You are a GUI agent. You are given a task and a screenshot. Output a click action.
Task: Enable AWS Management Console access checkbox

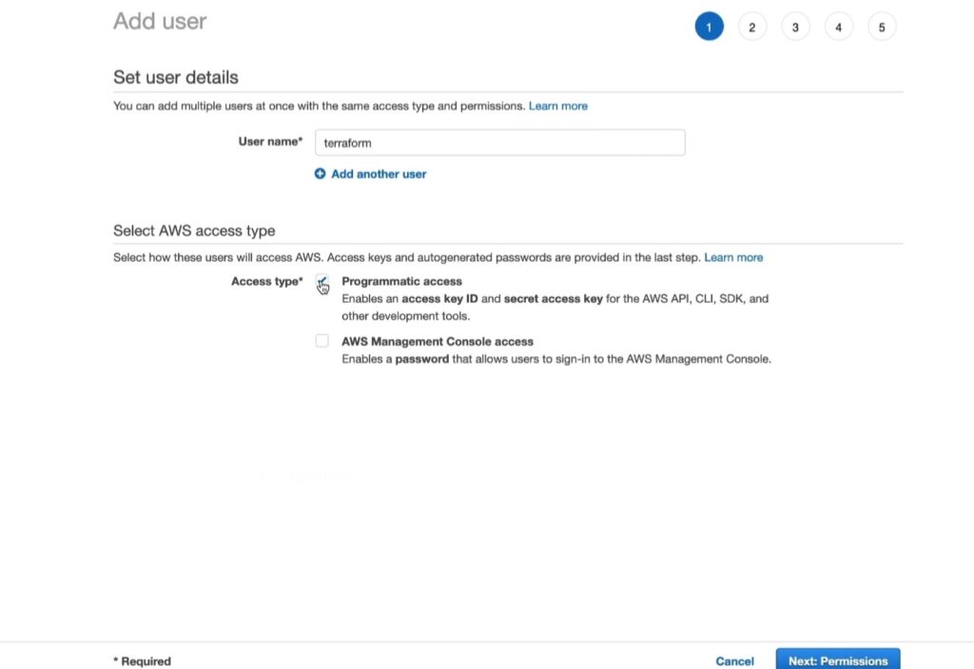click(321, 341)
